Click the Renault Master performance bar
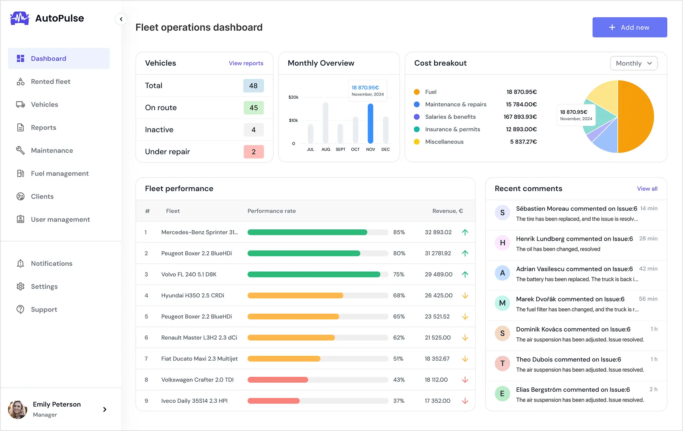 point(318,338)
